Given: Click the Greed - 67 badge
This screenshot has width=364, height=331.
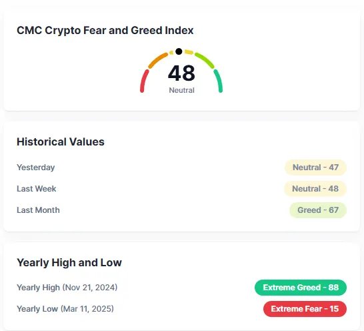Looking at the screenshot, I should [318, 210].
